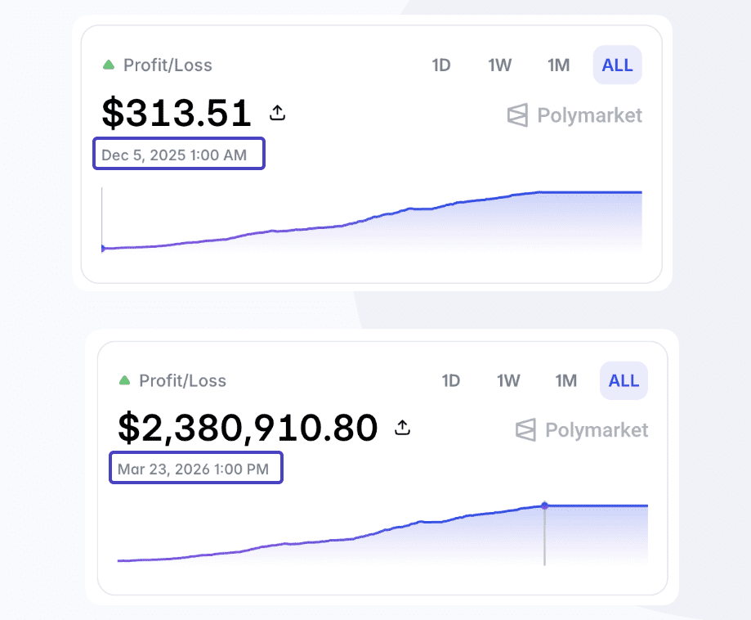
Task: Click the data point marker at the $313.51 chart start
Action: pyautogui.click(x=102, y=248)
